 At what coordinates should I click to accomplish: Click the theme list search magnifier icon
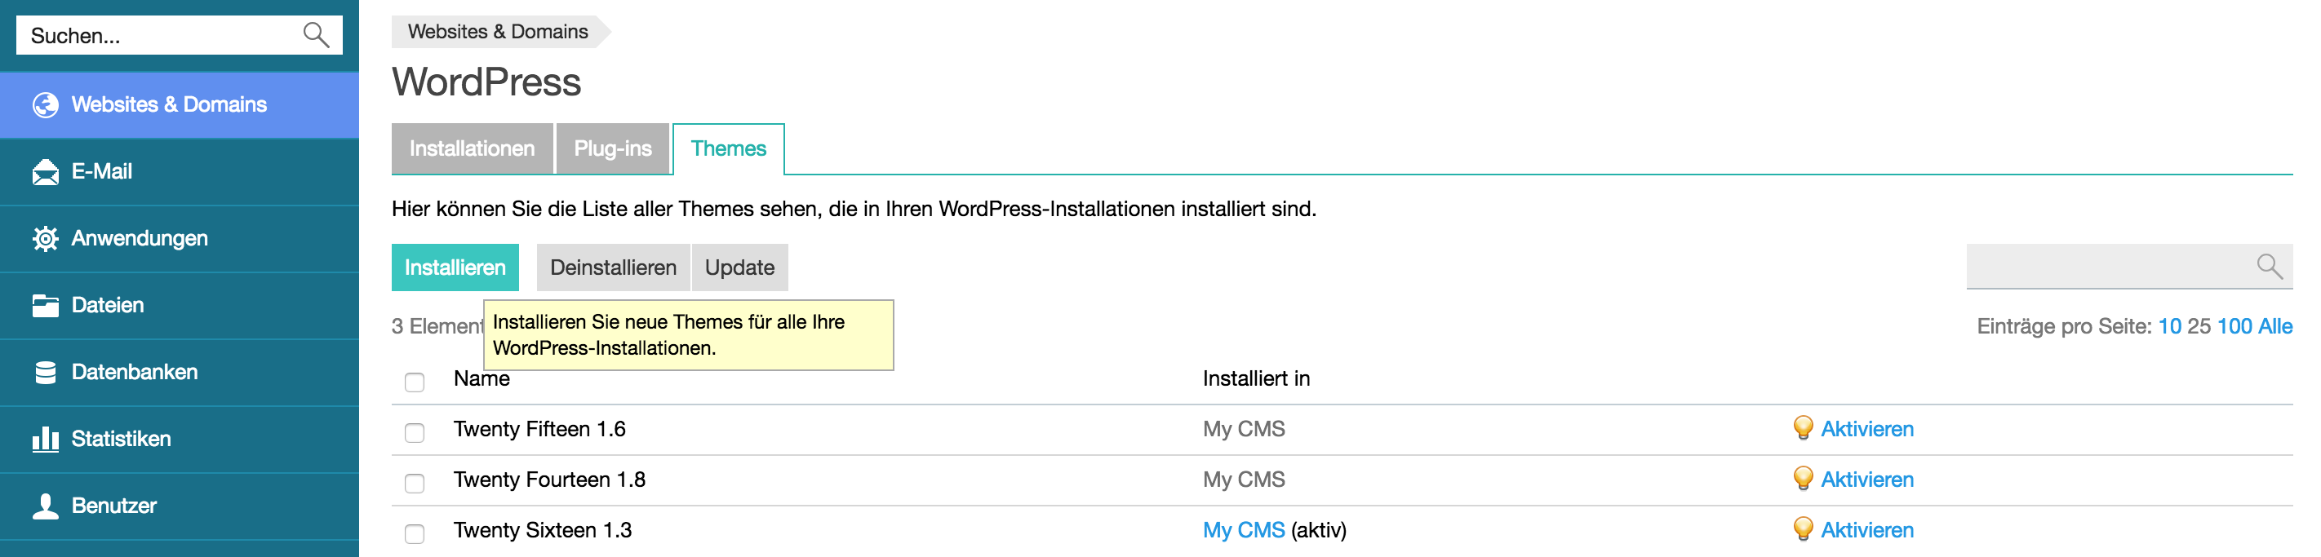tap(2269, 267)
